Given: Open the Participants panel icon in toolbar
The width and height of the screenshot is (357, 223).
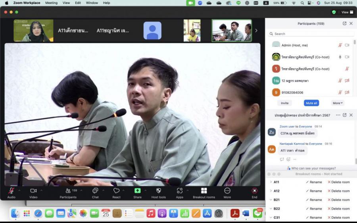Looking at the screenshot, I should click(68, 191).
